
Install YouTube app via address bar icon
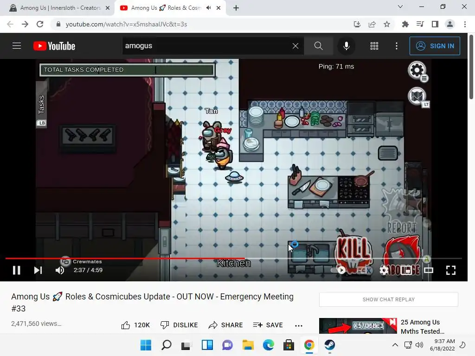click(357, 24)
